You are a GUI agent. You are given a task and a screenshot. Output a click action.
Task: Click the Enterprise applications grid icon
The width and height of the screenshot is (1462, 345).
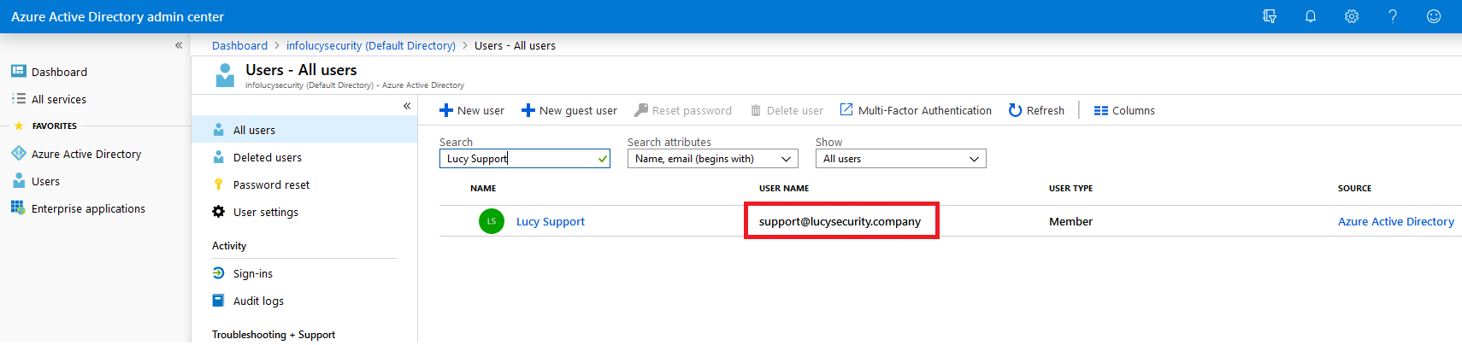(17, 208)
